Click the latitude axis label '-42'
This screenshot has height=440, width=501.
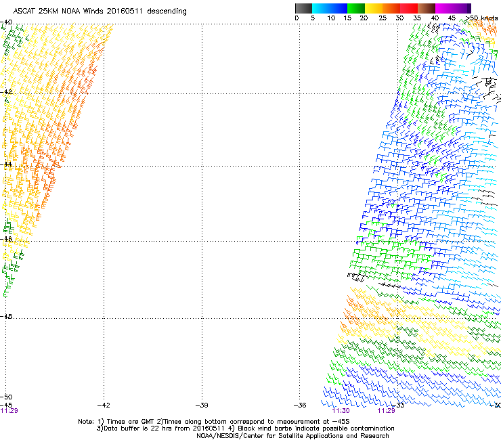coord(6,91)
